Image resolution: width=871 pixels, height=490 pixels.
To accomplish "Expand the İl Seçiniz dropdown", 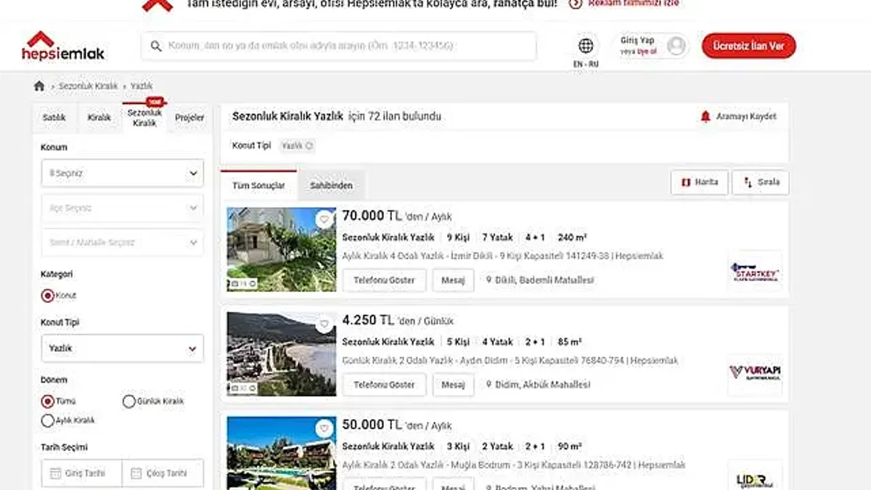I will (122, 173).
